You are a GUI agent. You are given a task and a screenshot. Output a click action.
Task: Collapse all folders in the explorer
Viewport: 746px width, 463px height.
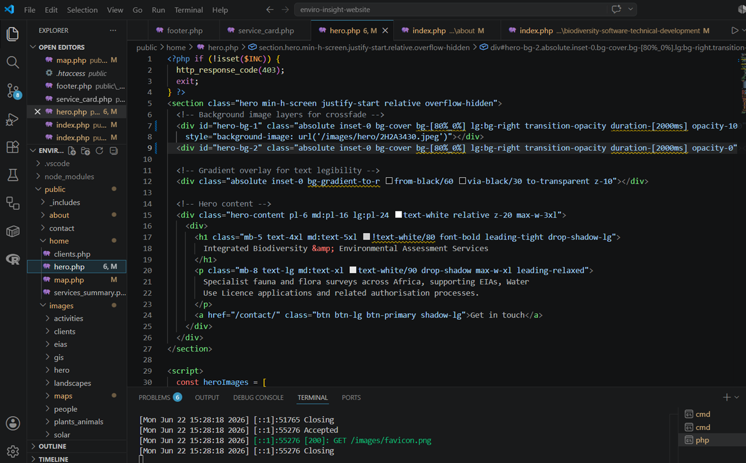(113, 151)
